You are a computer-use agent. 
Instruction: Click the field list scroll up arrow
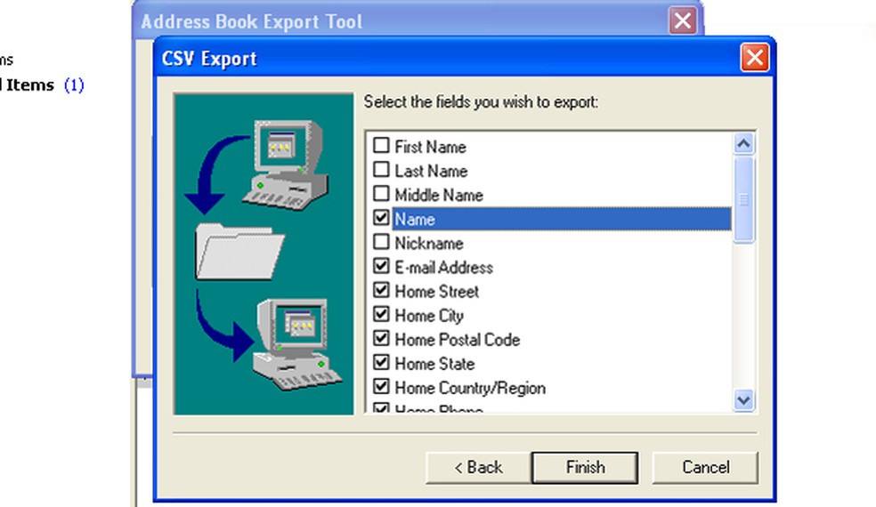743,144
